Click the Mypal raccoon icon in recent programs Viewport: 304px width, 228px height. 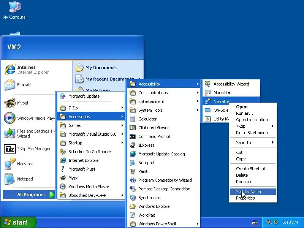pos(10,103)
